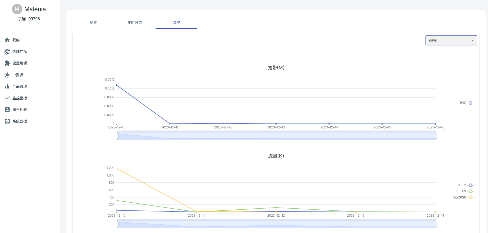Toggle HTTP series in traffic legend
Screen dimensions: 488x233
tap(466, 185)
